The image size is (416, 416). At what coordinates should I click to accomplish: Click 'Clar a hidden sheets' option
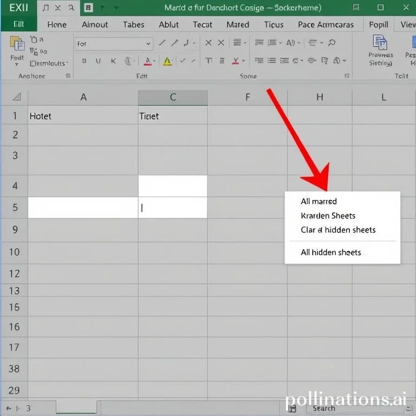[338, 230]
